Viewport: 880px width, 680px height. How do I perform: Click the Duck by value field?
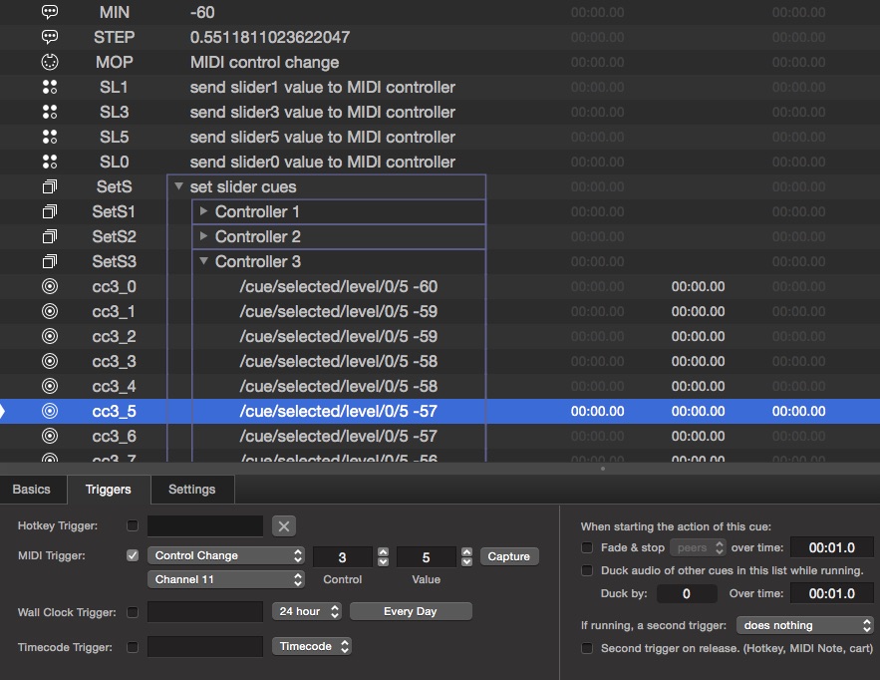(x=687, y=593)
